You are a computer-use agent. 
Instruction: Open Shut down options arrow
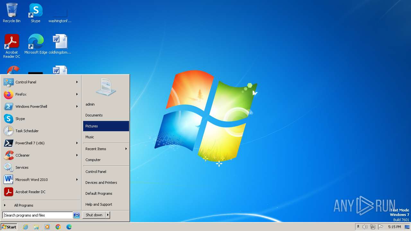pos(108,215)
